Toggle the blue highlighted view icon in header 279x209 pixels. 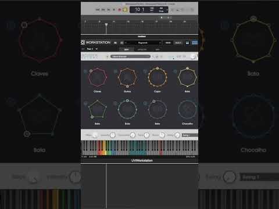tap(195, 42)
